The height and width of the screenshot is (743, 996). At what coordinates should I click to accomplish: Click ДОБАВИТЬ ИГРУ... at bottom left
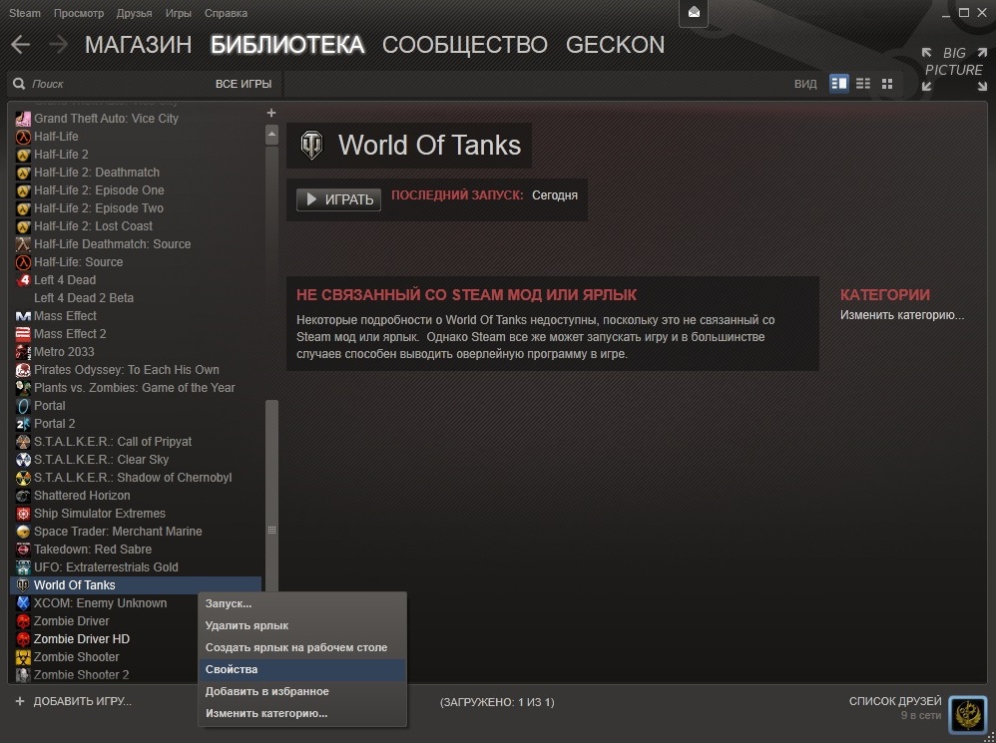click(x=73, y=702)
